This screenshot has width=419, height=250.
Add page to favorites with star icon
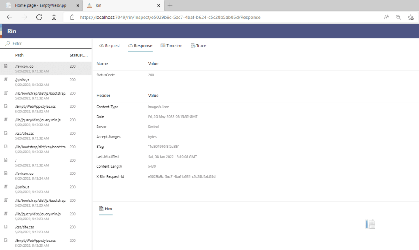point(411,17)
